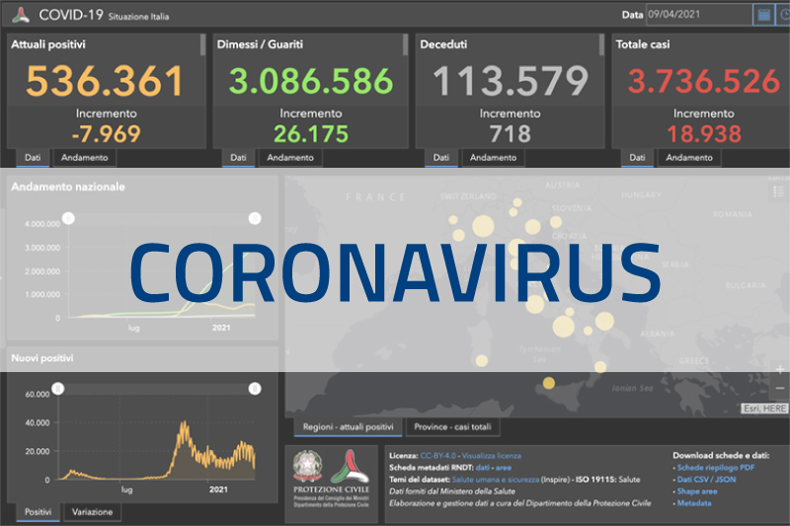The width and height of the screenshot is (790, 526).
Task: Open the map legend list icon
Action: (x=778, y=191)
